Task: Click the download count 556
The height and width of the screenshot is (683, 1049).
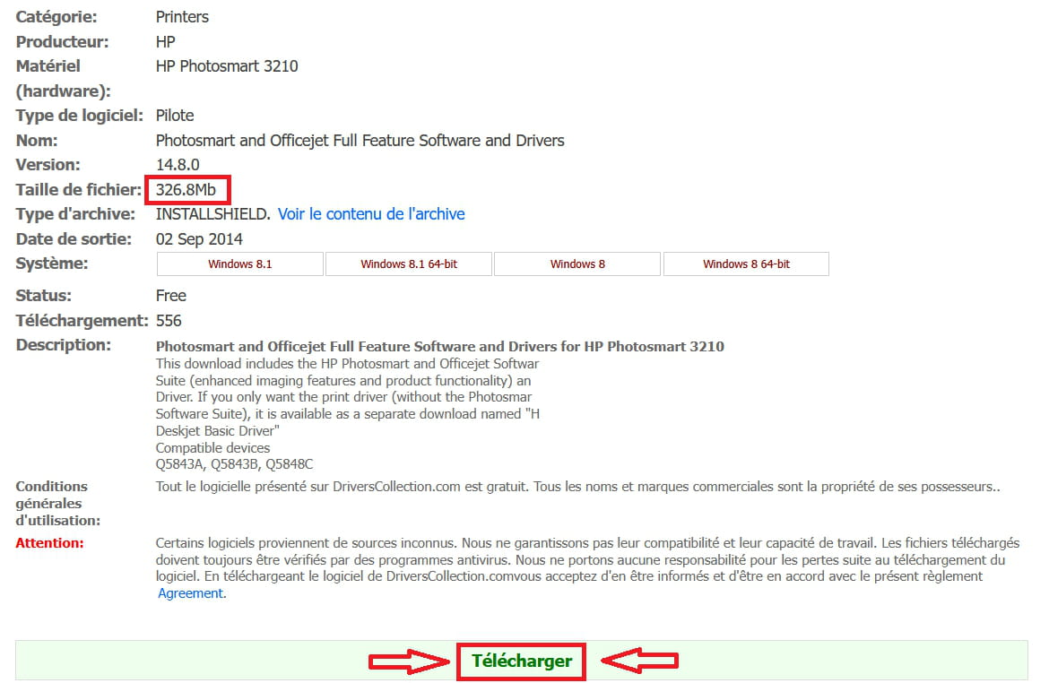Action: click(169, 321)
